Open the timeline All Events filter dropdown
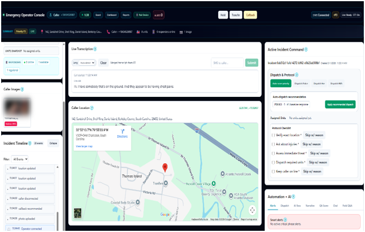The image size is (365, 232). (20, 159)
